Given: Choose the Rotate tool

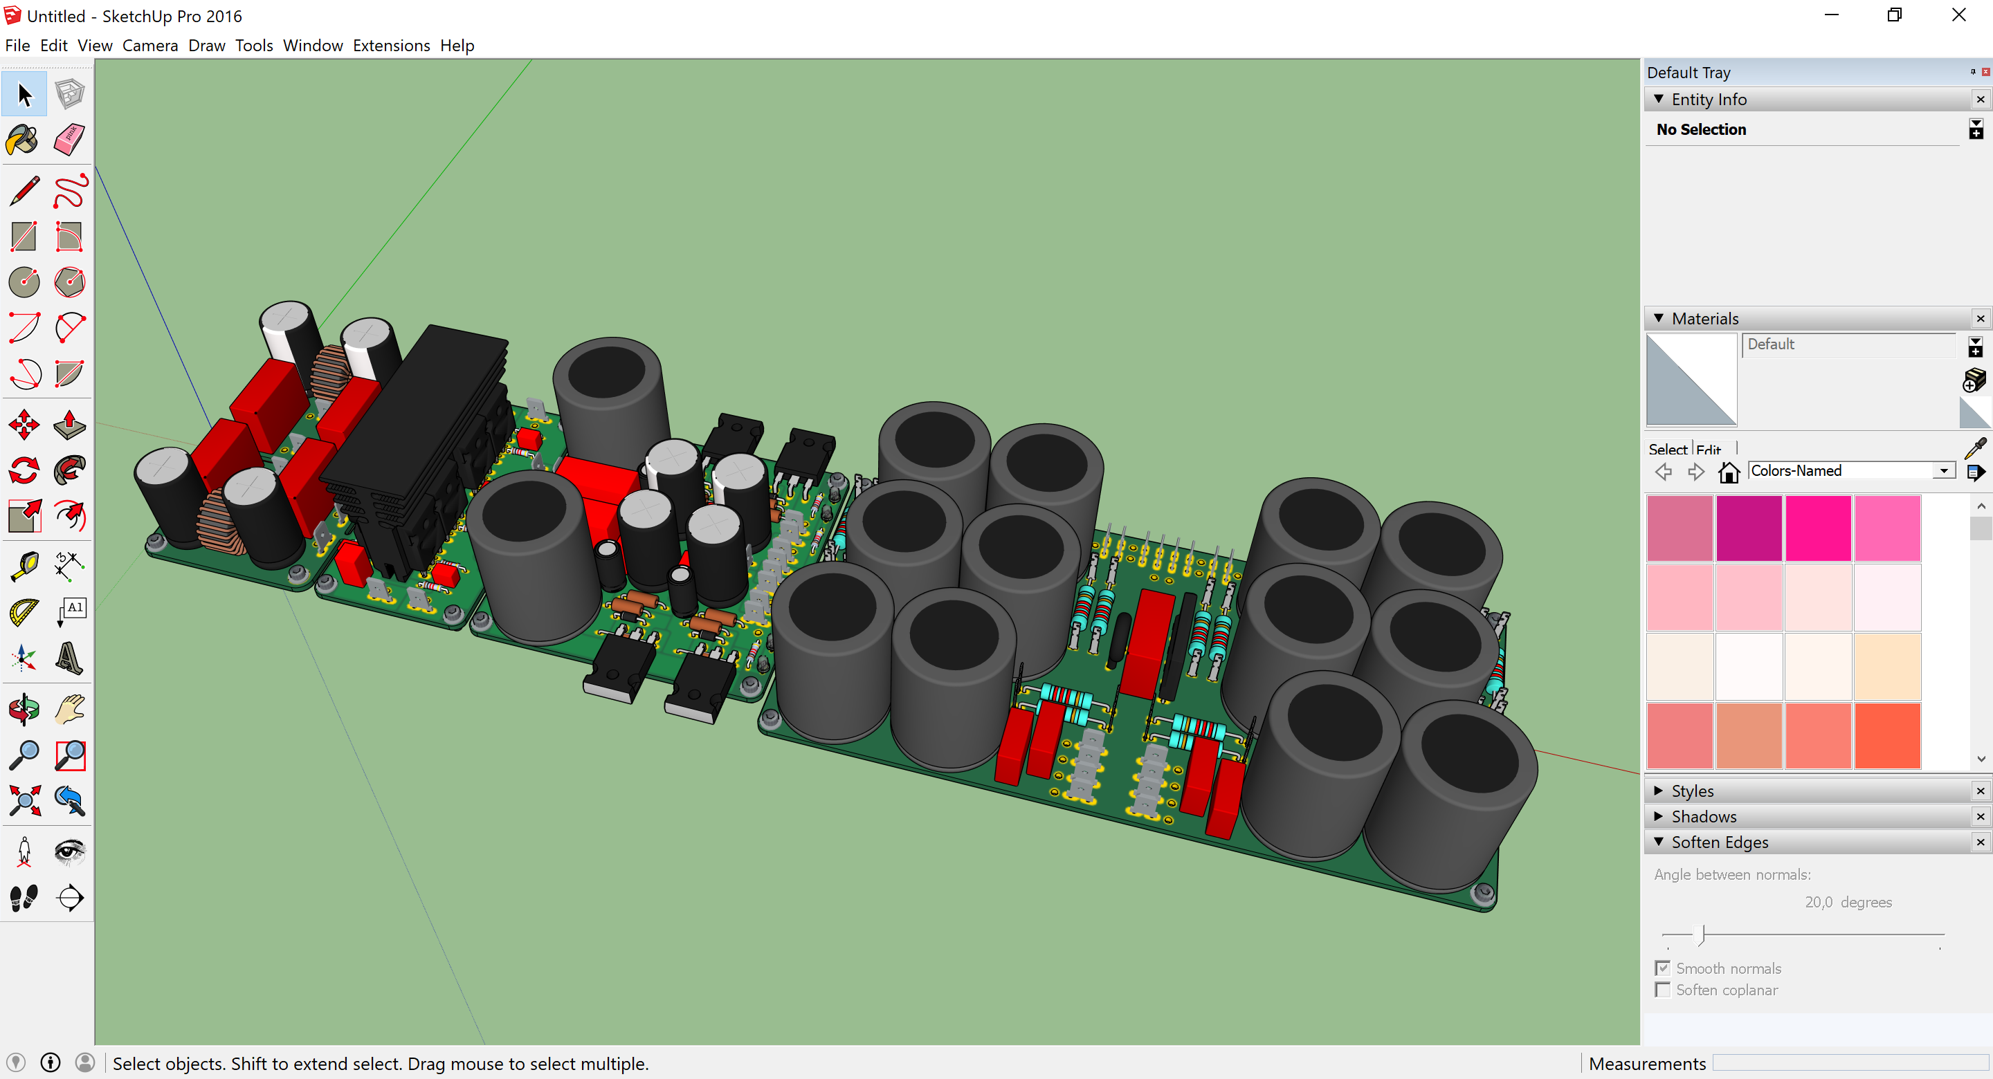Looking at the screenshot, I should [24, 470].
